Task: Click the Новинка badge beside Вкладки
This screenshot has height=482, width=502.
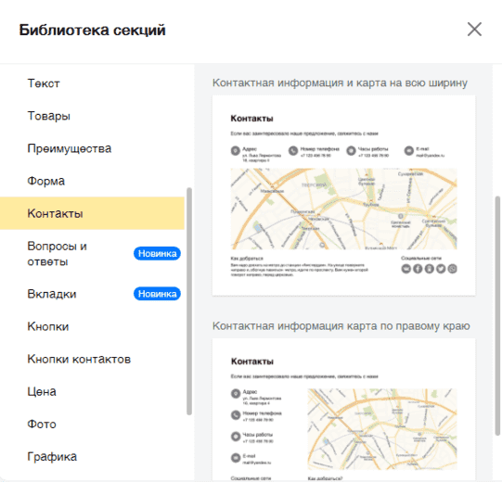Action: (157, 294)
